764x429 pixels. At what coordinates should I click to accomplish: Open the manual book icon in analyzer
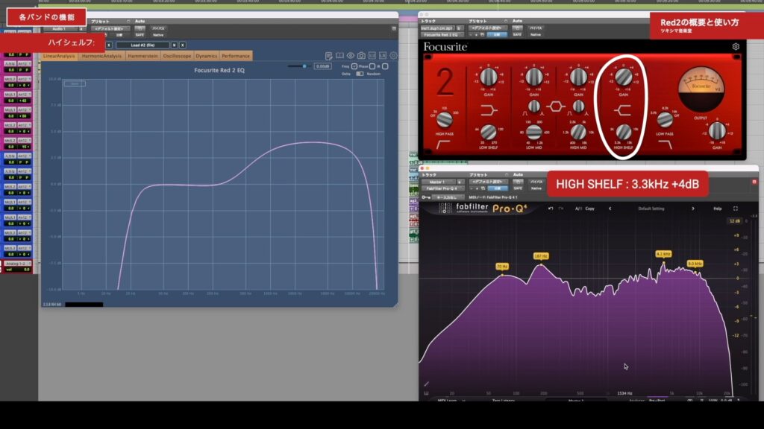pos(339,56)
